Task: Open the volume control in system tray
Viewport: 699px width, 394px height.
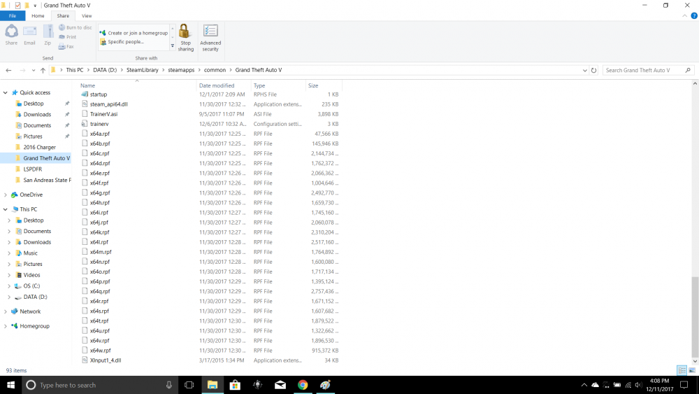Action: tap(638, 385)
